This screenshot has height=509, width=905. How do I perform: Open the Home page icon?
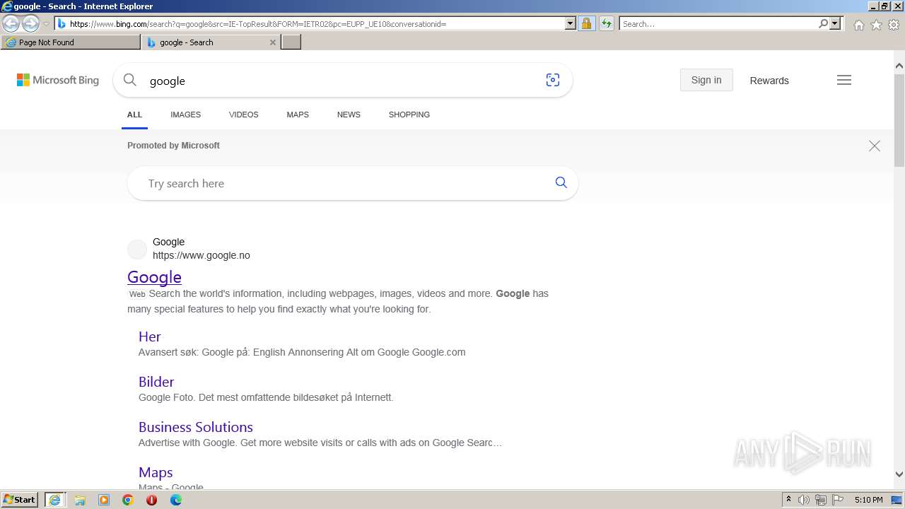coord(858,25)
